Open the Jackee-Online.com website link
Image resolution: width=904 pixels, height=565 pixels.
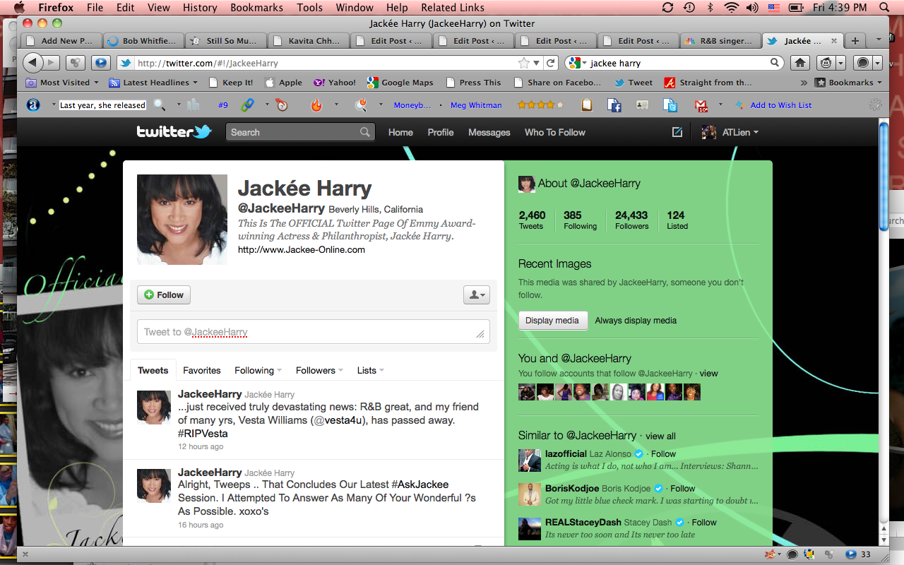[x=302, y=249]
